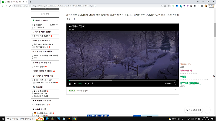Click the scroll-to-top arrow button
The image size is (216, 121).
pyautogui.click(x=207, y=110)
